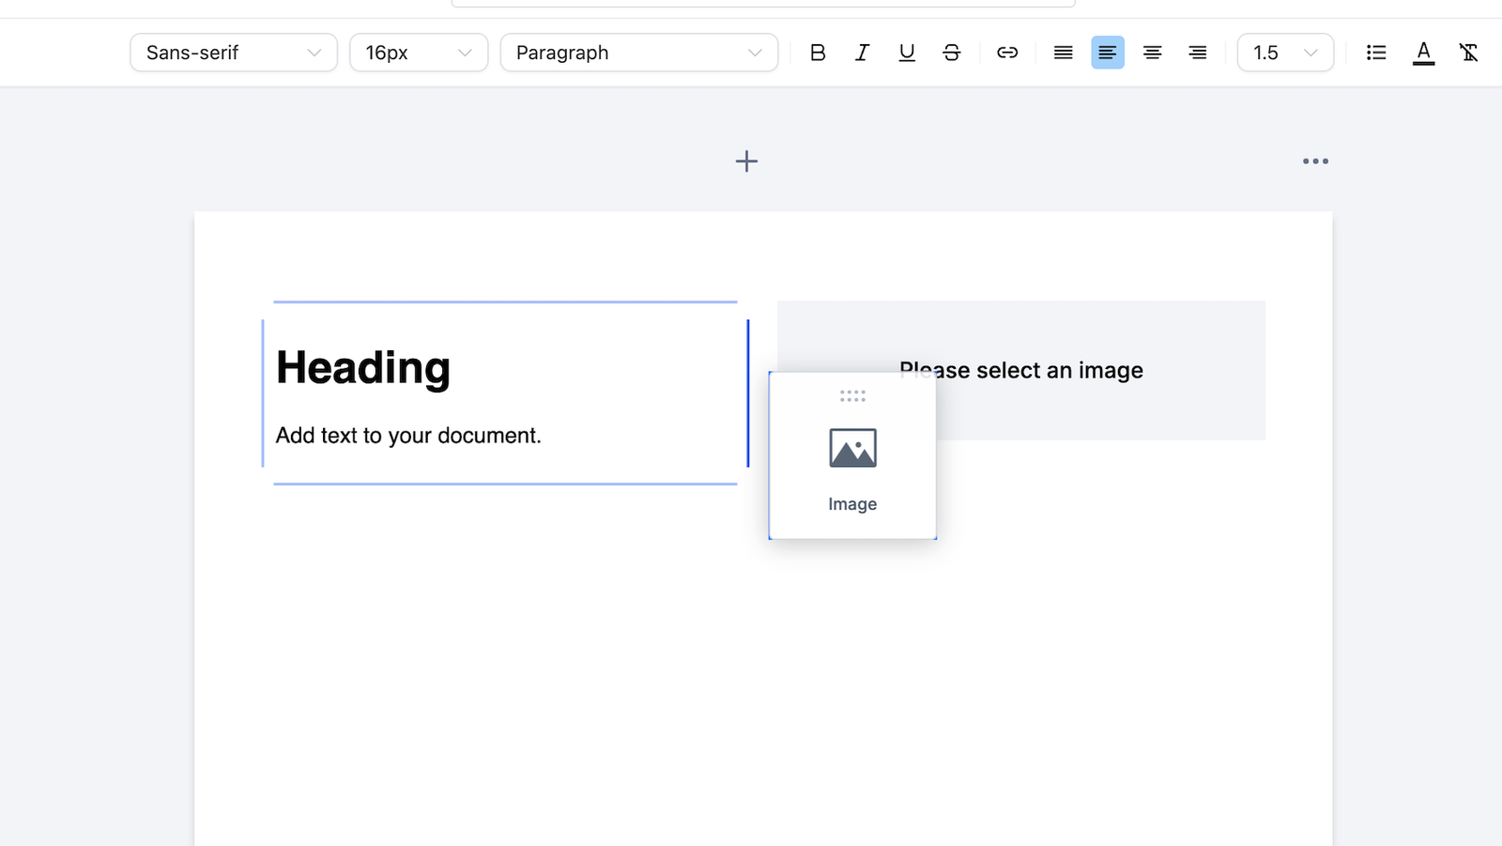Toggle bold formatting
The width and height of the screenshot is (1502, 846).
click(818, 53)
